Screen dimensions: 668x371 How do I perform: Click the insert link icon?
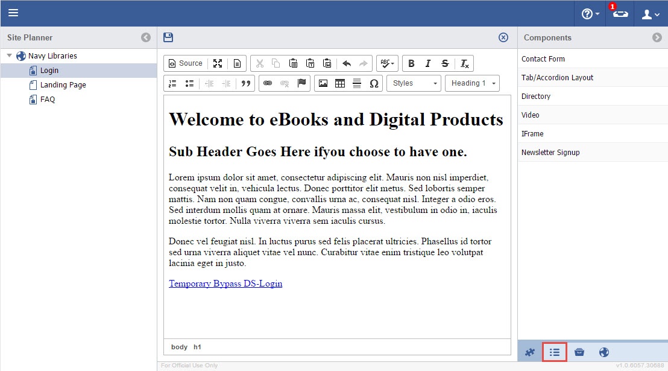click(268, 83)
